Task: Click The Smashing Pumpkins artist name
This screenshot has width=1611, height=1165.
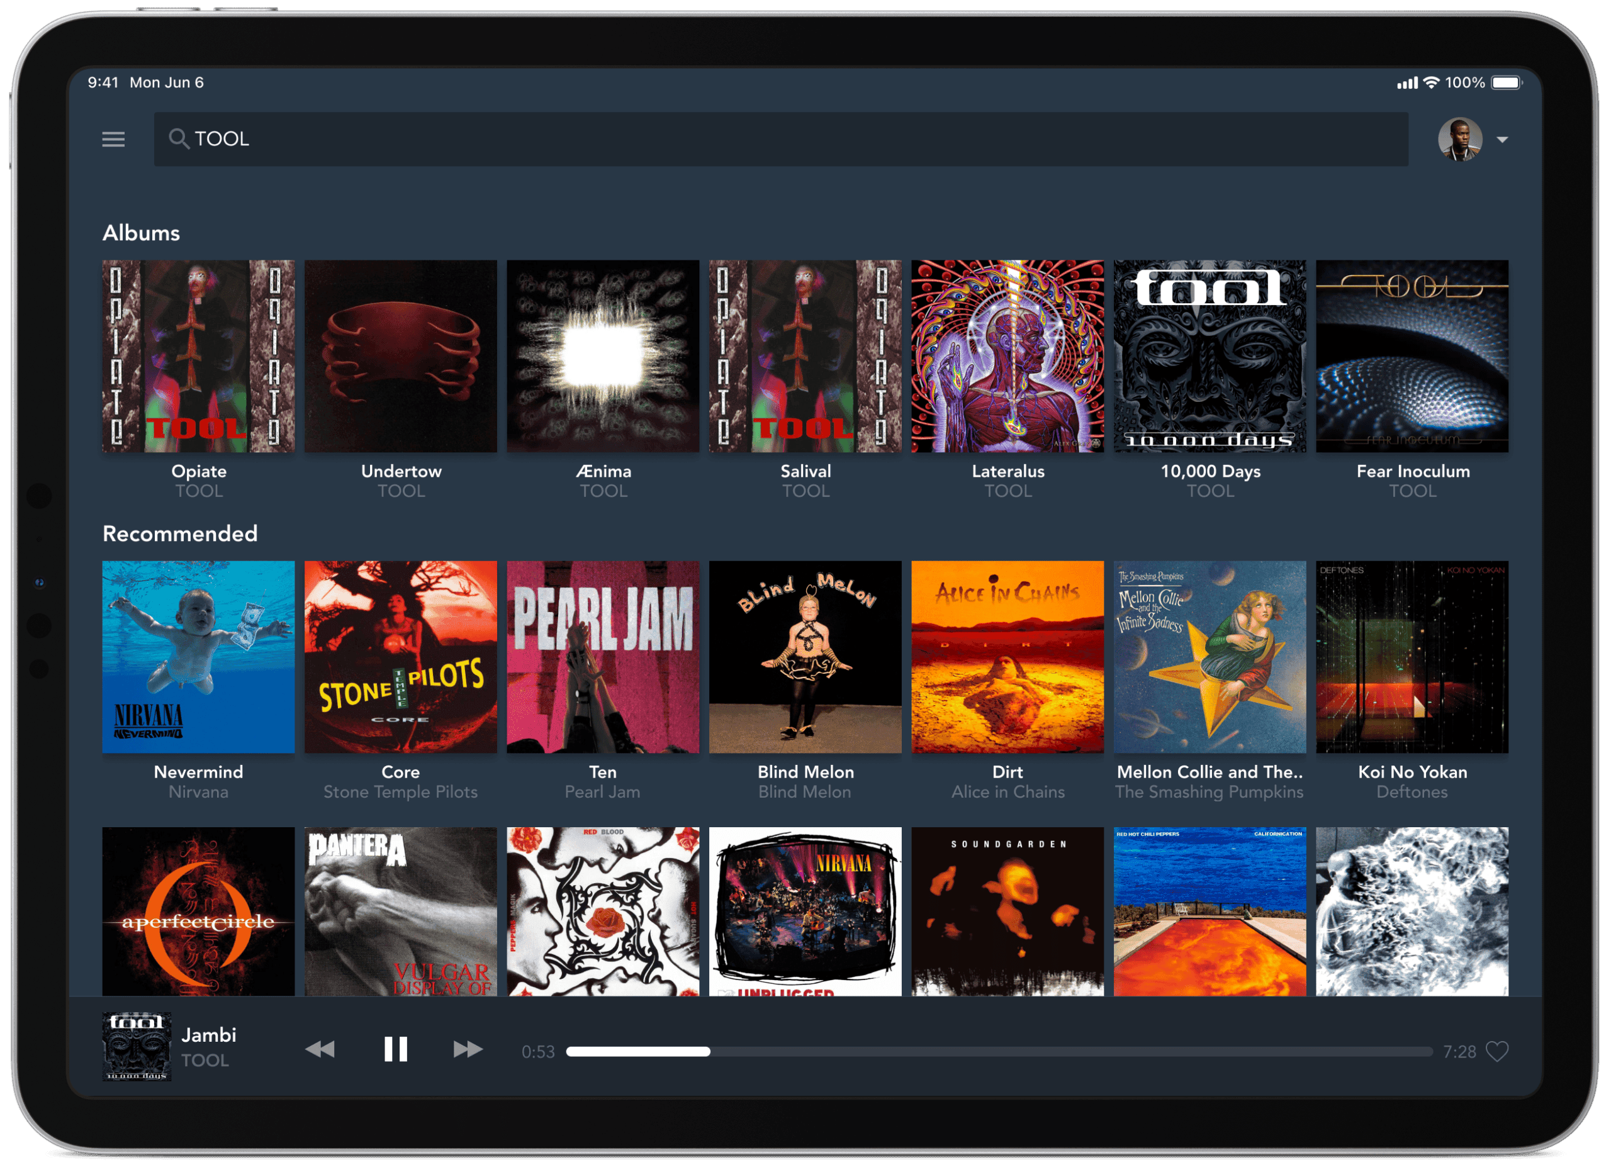Action: click(x=1210, y=792)
